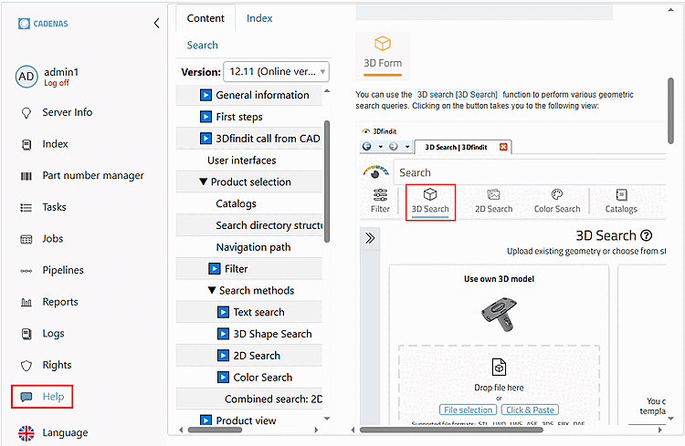The width and height of the screenshot is (685, 446).
Task: Select the Color Search palette icon
Action: coord(556,195)
